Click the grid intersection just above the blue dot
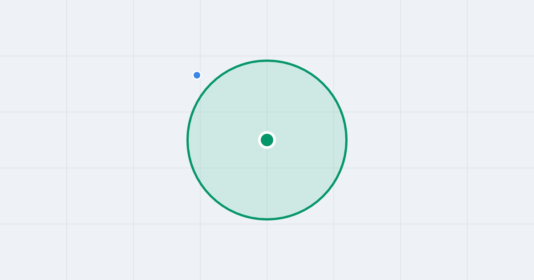The image size is (534, 280). (200, 56)
